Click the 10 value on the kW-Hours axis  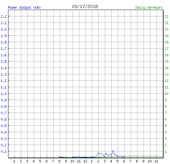(166, 94)
